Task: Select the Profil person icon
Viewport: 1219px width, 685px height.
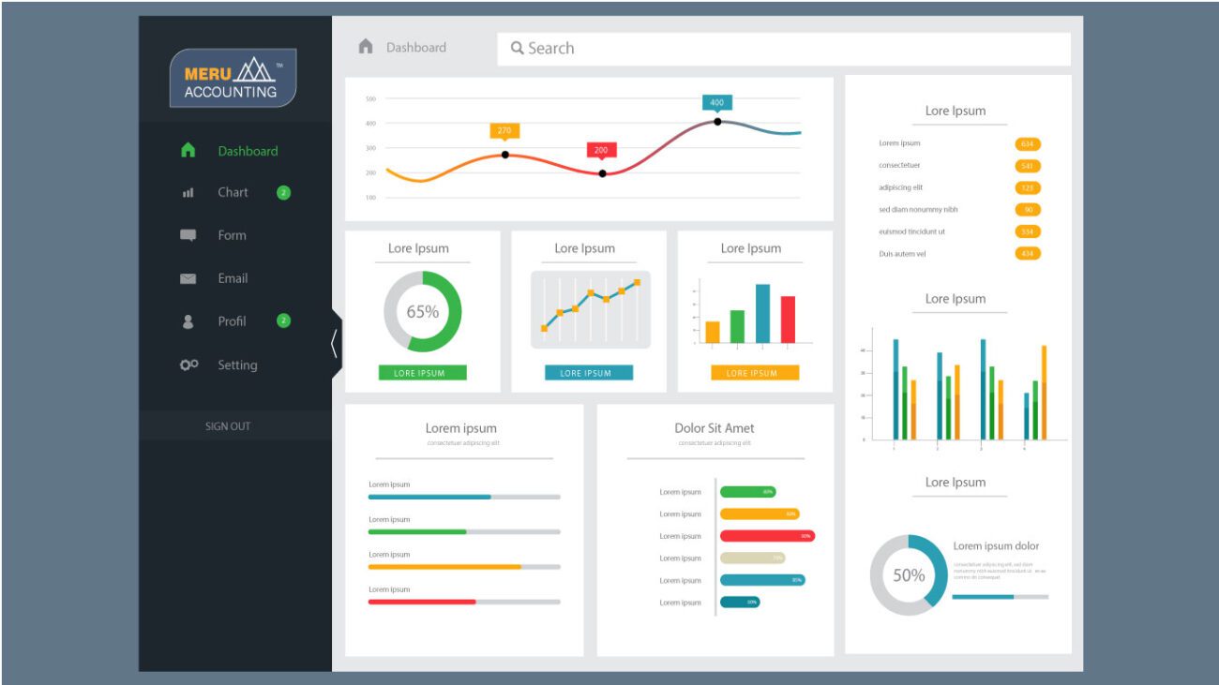Action: pos(187,321)
